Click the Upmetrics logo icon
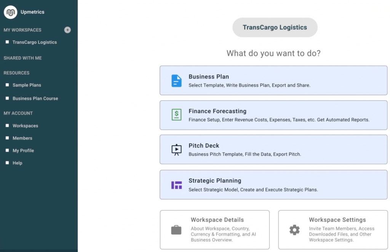 10,12
